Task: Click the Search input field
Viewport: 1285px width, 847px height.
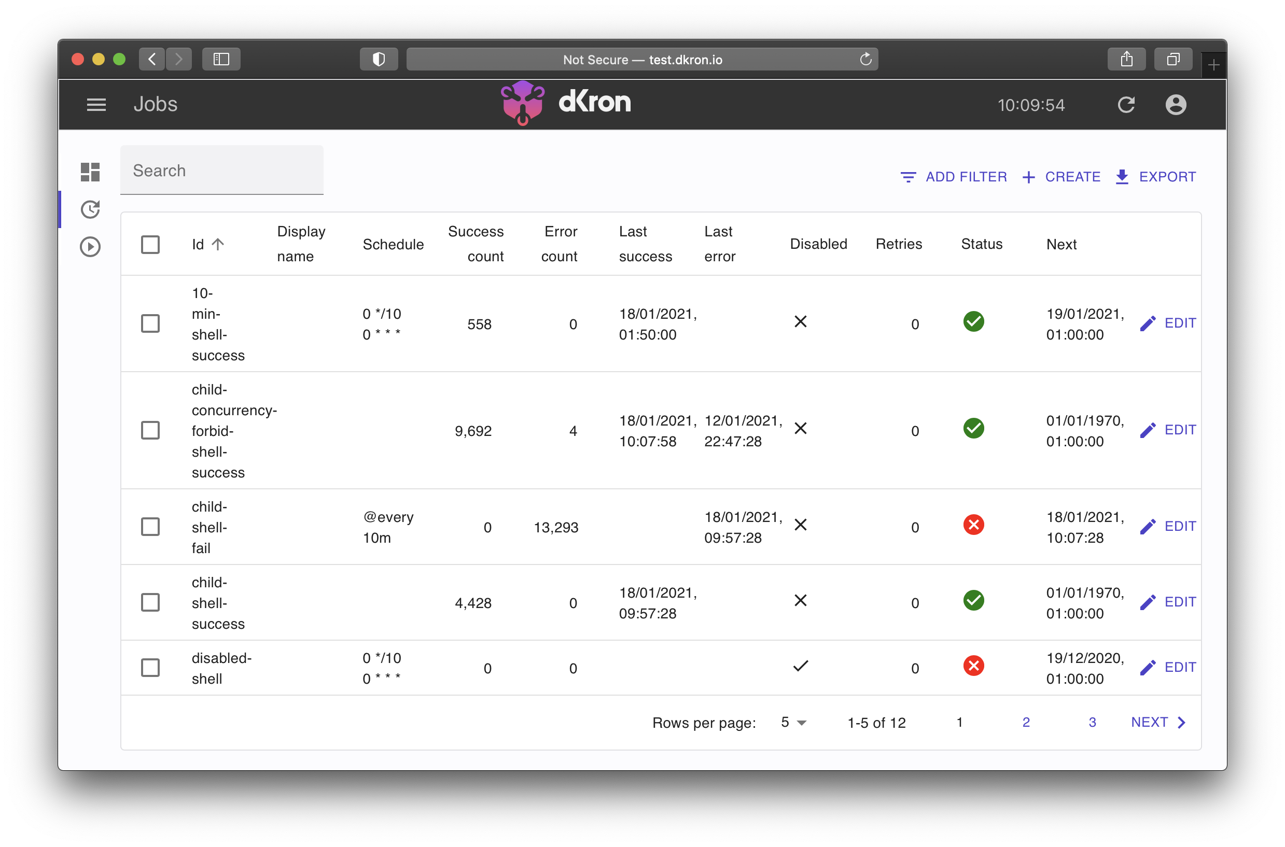Action: pyautogui.click(x=221, y=170)
